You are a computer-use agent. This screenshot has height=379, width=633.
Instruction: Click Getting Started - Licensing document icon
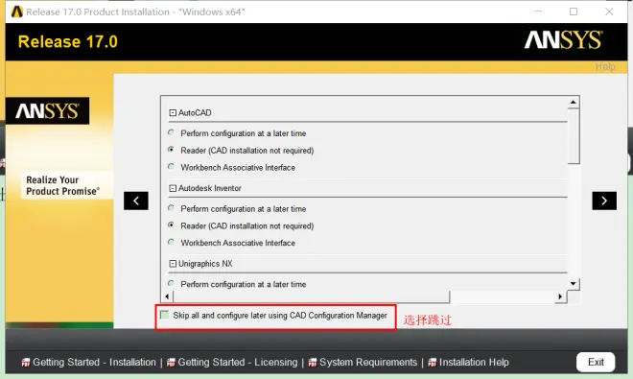[x=171, y=363]
